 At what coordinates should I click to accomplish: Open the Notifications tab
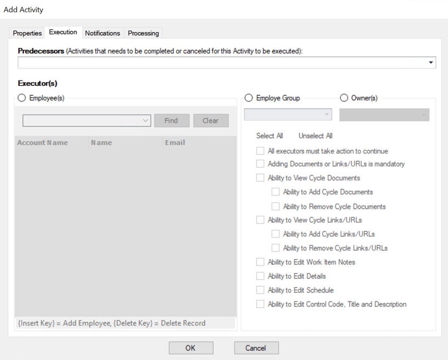pos(102,33)
